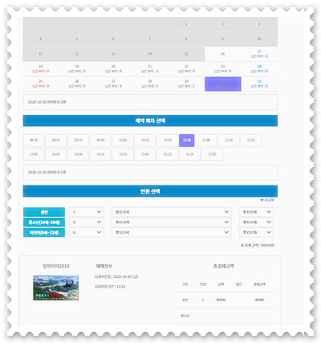Image resolution: width=321 pixels, height=343 pixels.
Task: Click the 예약 회차 선택 section header
Action: pos(150,120)
